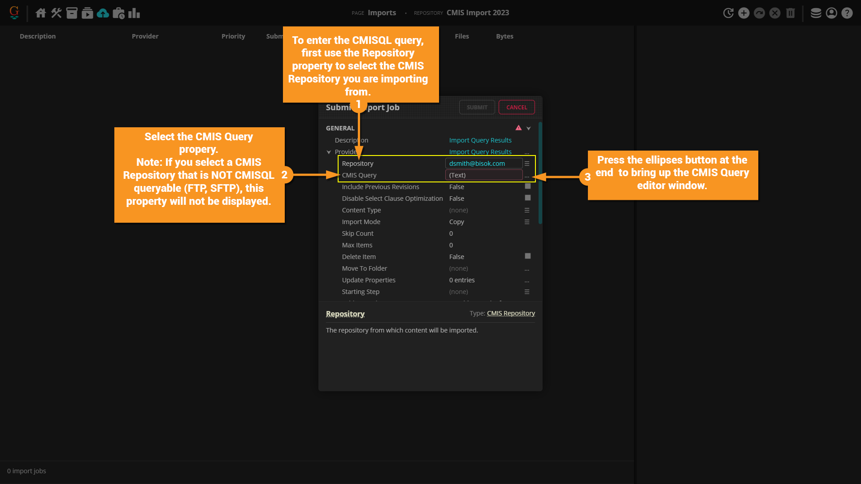Toggle Include Previous Revisions checkbox
Image resolution: width=861 pixels, height=484 pixels.
(x=527, y=186)
